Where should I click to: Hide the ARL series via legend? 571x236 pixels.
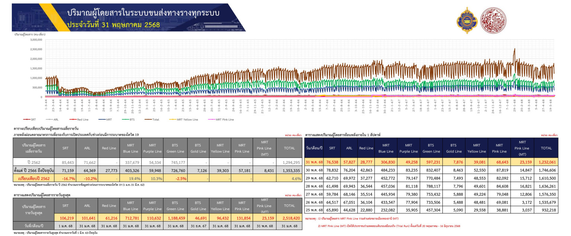(x=53, y=119)
